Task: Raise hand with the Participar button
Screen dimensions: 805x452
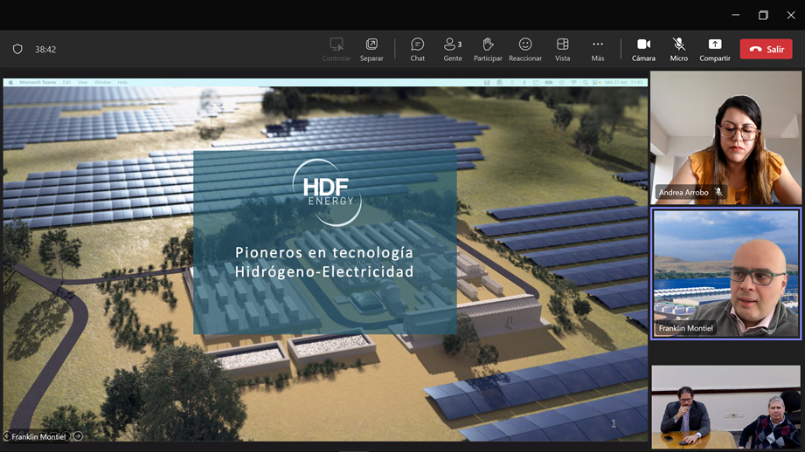Action: click(x=488, y=49)
